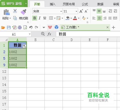
Task: Switch to the 页面布局 tab
Action: pos(69,4)
